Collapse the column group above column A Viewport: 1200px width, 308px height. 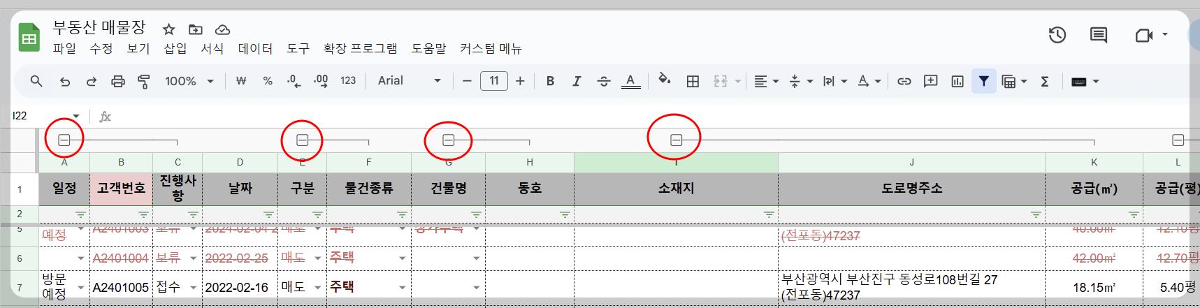point(64,140)
